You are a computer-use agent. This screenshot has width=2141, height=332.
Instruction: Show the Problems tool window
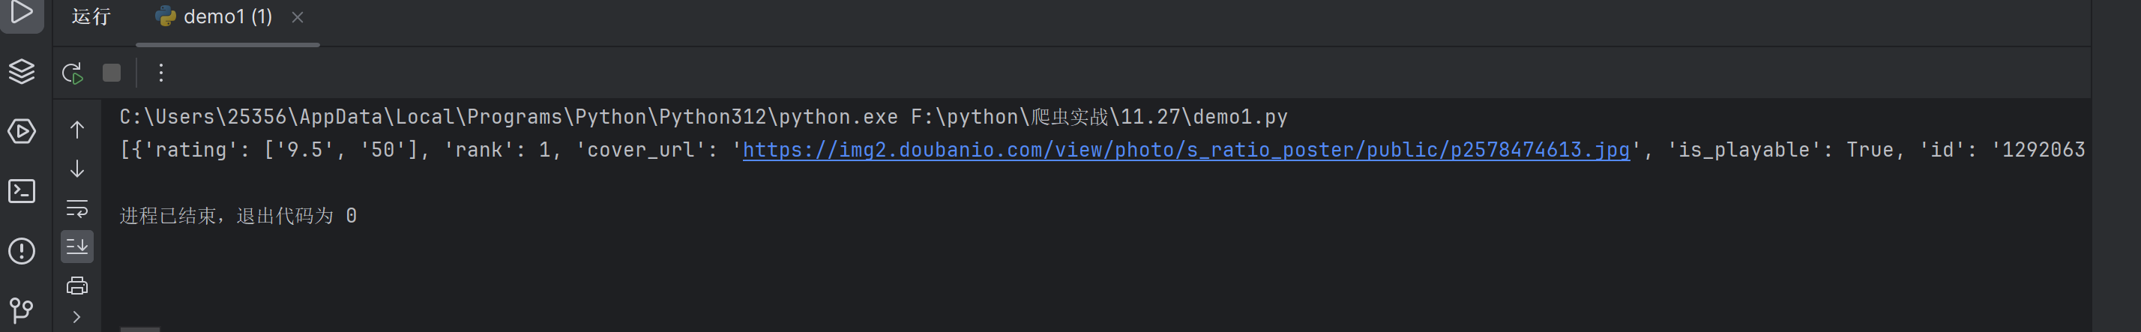tap(22, 250)
